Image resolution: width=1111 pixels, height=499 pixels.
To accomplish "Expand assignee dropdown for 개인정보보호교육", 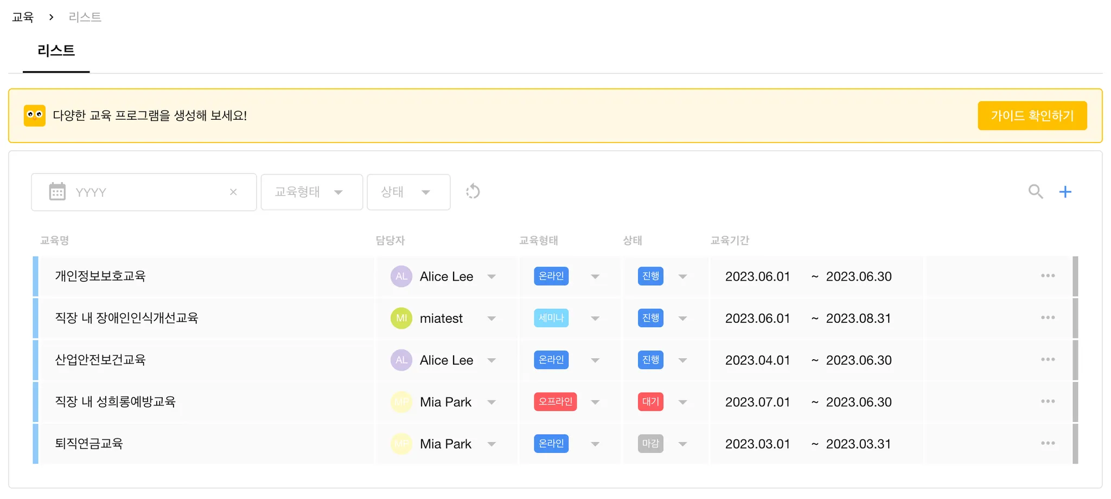I will pyautogui.click(x=491, y=276).
